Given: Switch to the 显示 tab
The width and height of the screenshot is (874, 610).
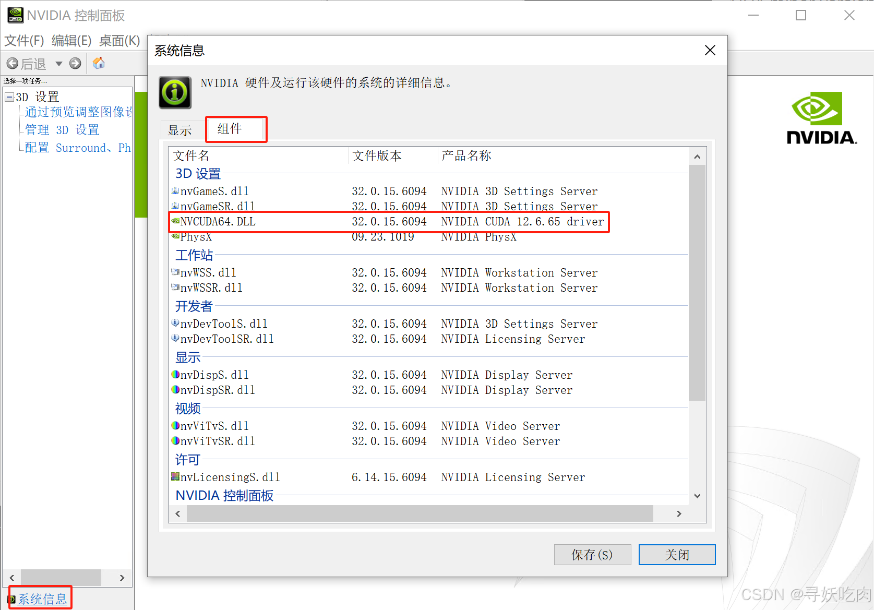Looking at the screenshot, I should [180, 130].
